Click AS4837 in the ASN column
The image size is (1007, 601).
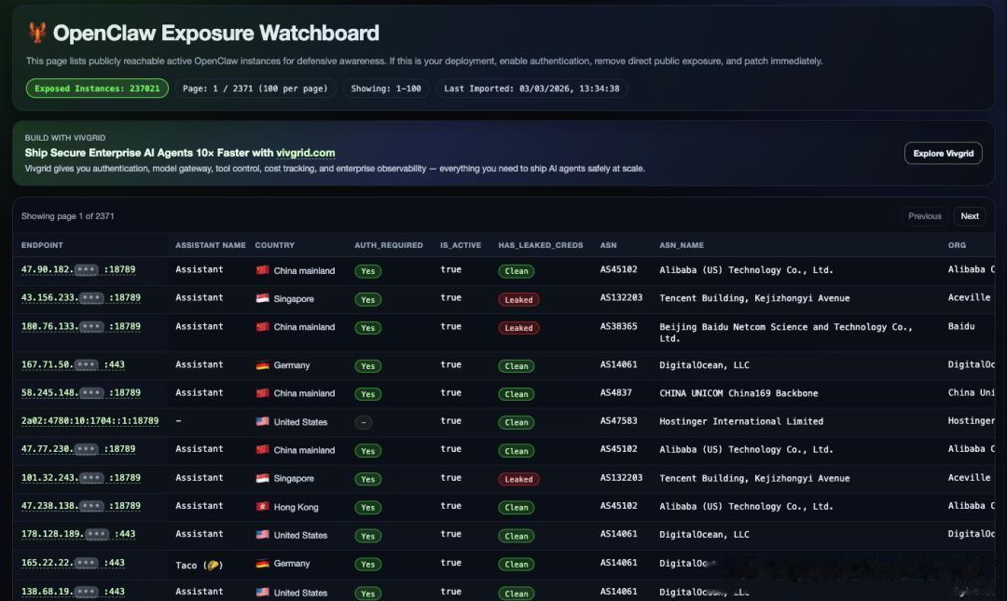point(616,393)
